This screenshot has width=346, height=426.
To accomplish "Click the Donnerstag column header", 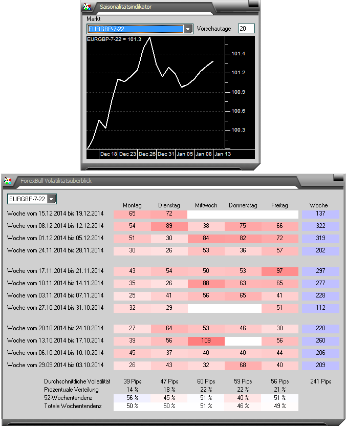I will pyautogui.click(x=243, y=205).
